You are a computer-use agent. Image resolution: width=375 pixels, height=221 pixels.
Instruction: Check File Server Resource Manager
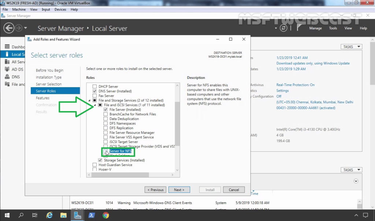pyautogui.click(x=105, y=132)
